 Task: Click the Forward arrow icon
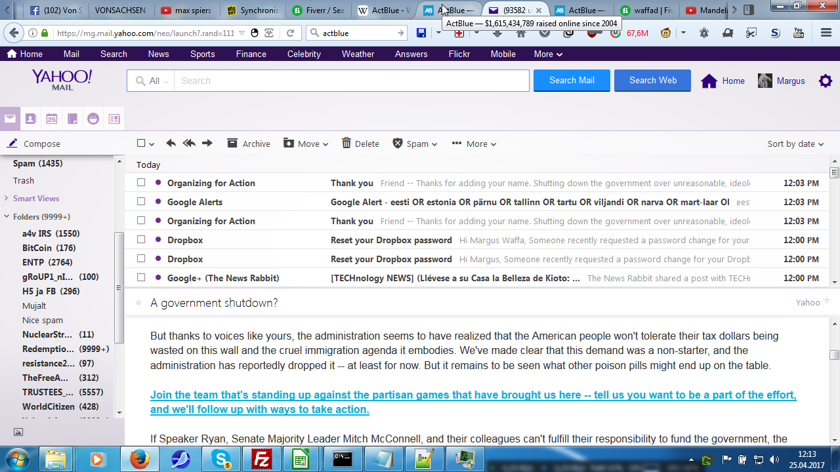click(207, 143)
